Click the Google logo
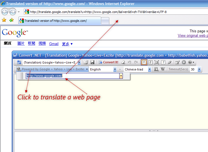 pos(15,33)
